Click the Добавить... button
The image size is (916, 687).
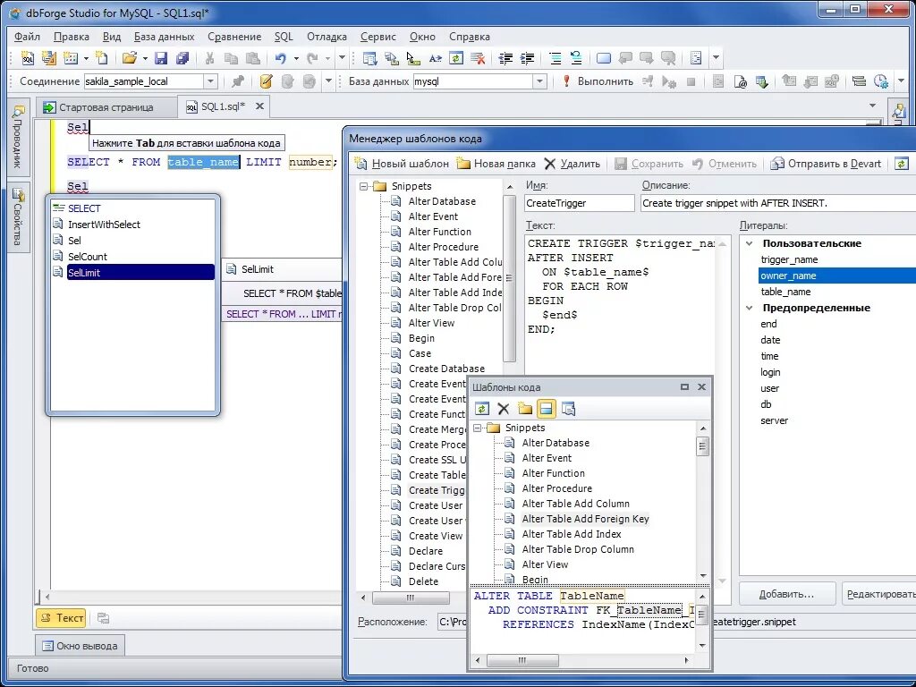pos(786,594)
